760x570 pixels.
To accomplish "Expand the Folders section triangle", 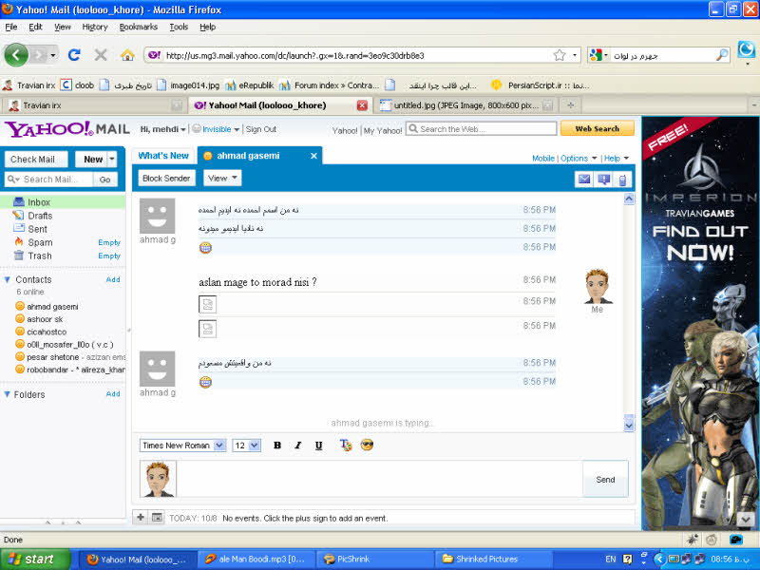I will pyautogui.click(x=8, y=394).
